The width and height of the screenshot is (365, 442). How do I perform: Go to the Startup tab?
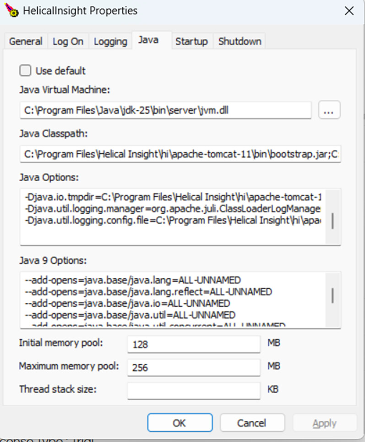(x=191, y=41)
